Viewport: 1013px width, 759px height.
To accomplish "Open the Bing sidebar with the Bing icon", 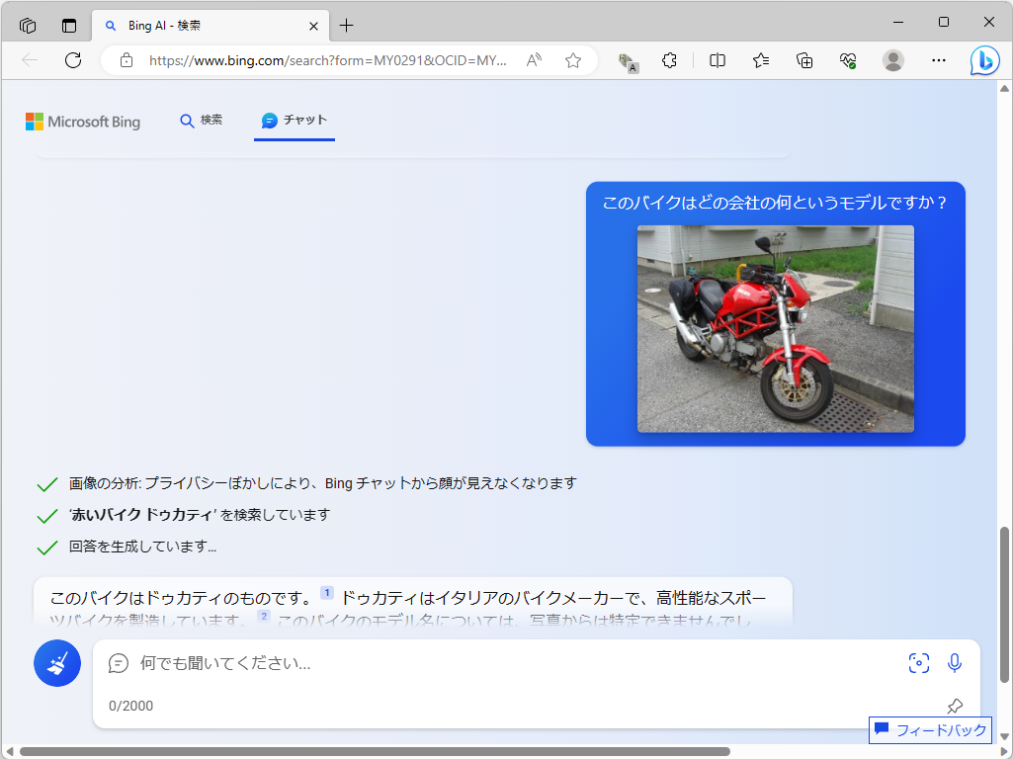I will pos(983,61).
